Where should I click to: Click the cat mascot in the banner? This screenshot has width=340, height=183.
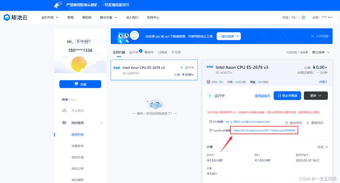[123, 37]
